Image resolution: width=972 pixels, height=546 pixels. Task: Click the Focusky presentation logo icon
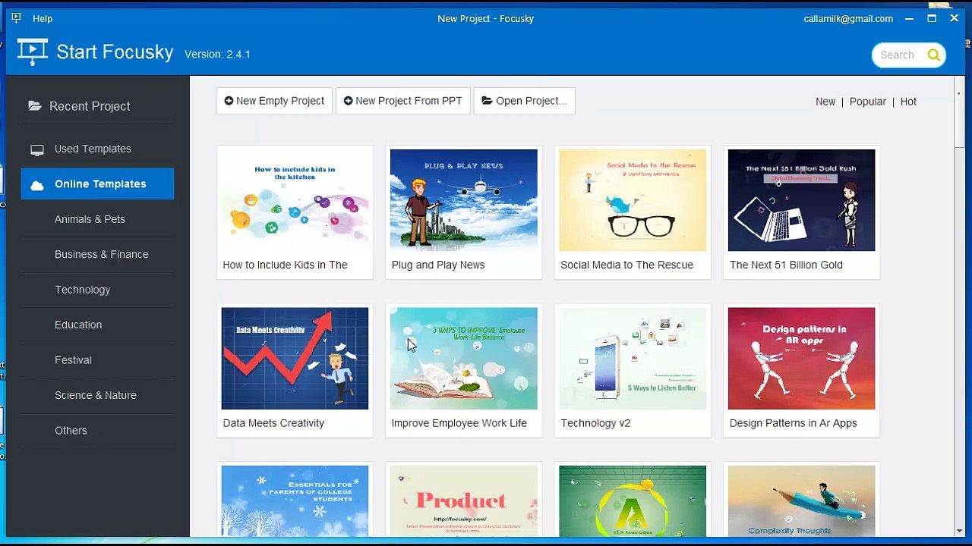tap(32, 52)
